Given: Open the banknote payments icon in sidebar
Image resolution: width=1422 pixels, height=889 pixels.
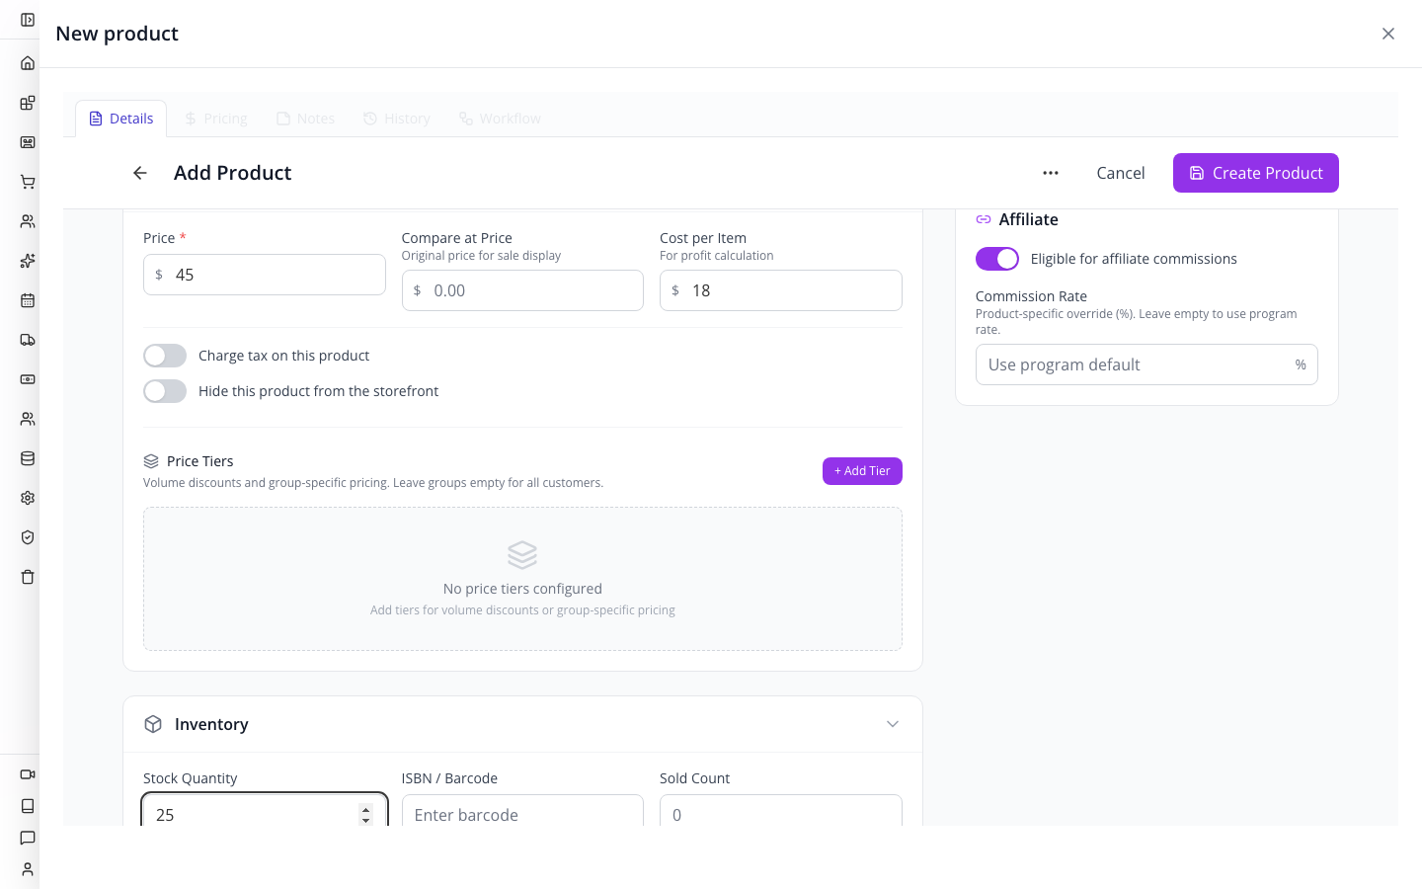Looking at the screenshot, I should click(x=28, y=379).
